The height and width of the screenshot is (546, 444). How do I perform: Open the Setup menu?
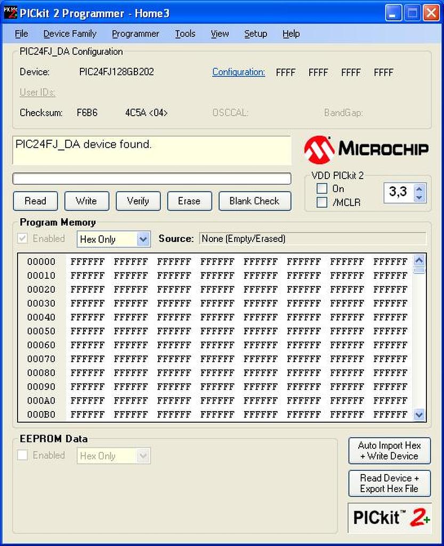coord(255,34)
